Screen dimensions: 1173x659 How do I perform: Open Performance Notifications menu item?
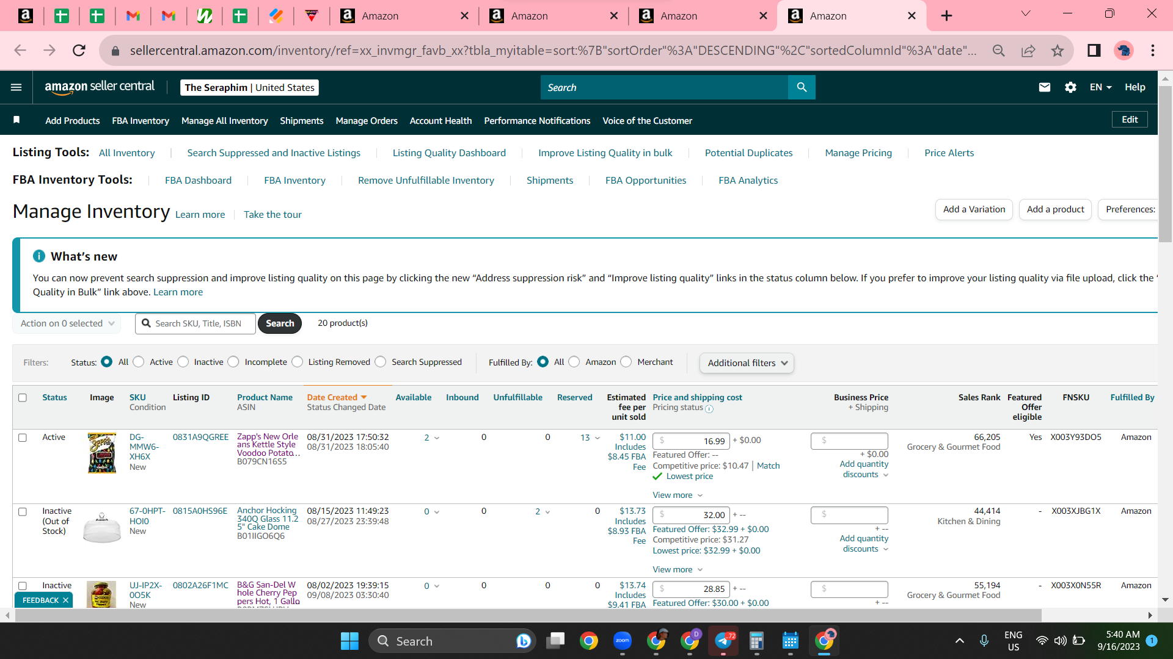point(537,121)
